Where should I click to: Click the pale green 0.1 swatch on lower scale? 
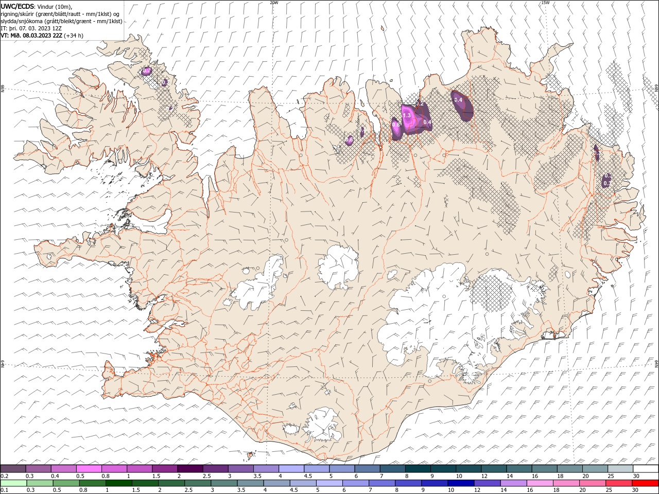13,483
